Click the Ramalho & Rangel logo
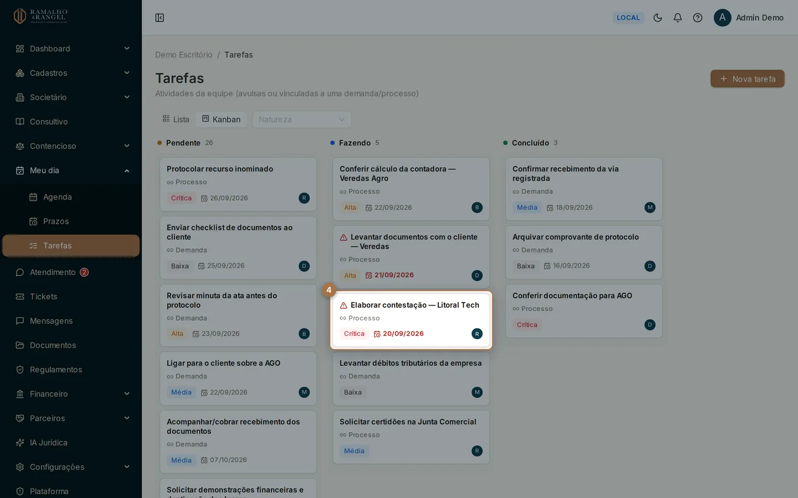 pos(40,16)
